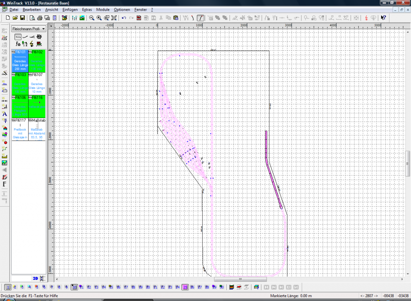Open the landscape picture icon in toolbar
This screenshot has width=411, height=301.
click(82, 18)
